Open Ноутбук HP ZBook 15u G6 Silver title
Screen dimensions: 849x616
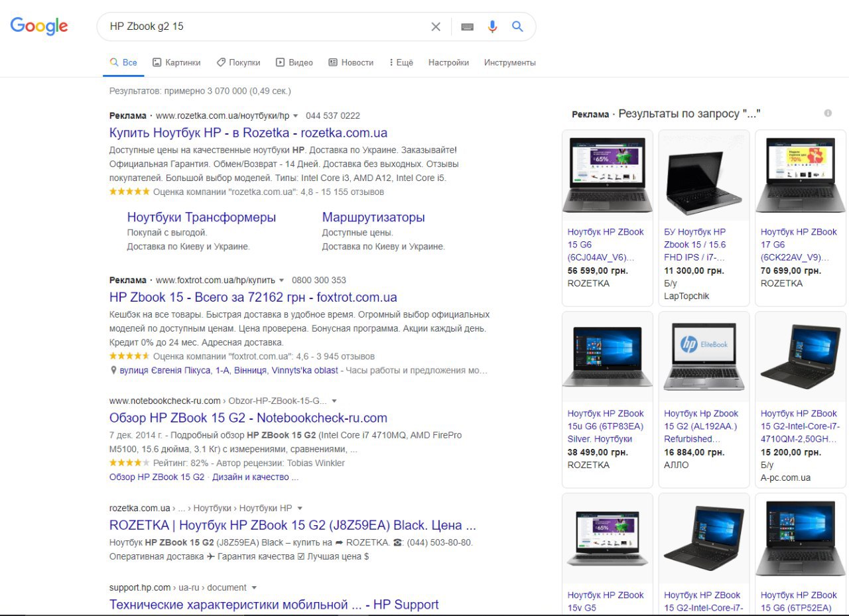tap(606, 426)
